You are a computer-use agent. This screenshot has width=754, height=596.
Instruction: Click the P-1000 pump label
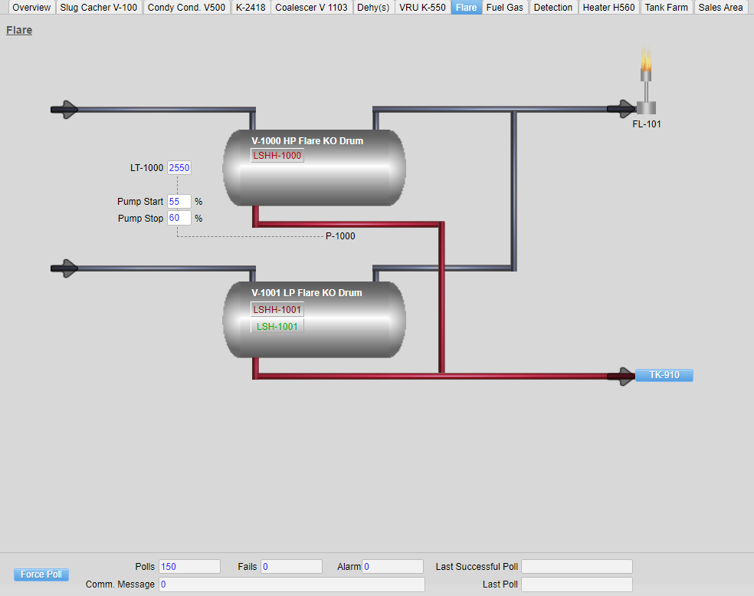click(340, 236)
